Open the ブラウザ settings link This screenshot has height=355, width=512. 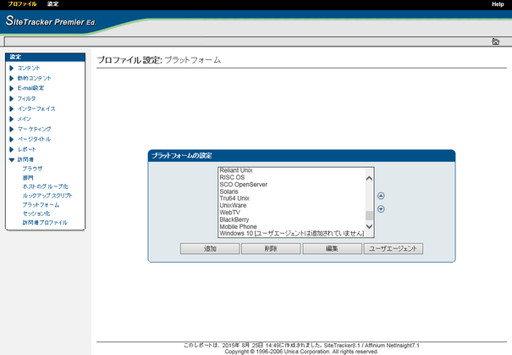click(32, 169)
